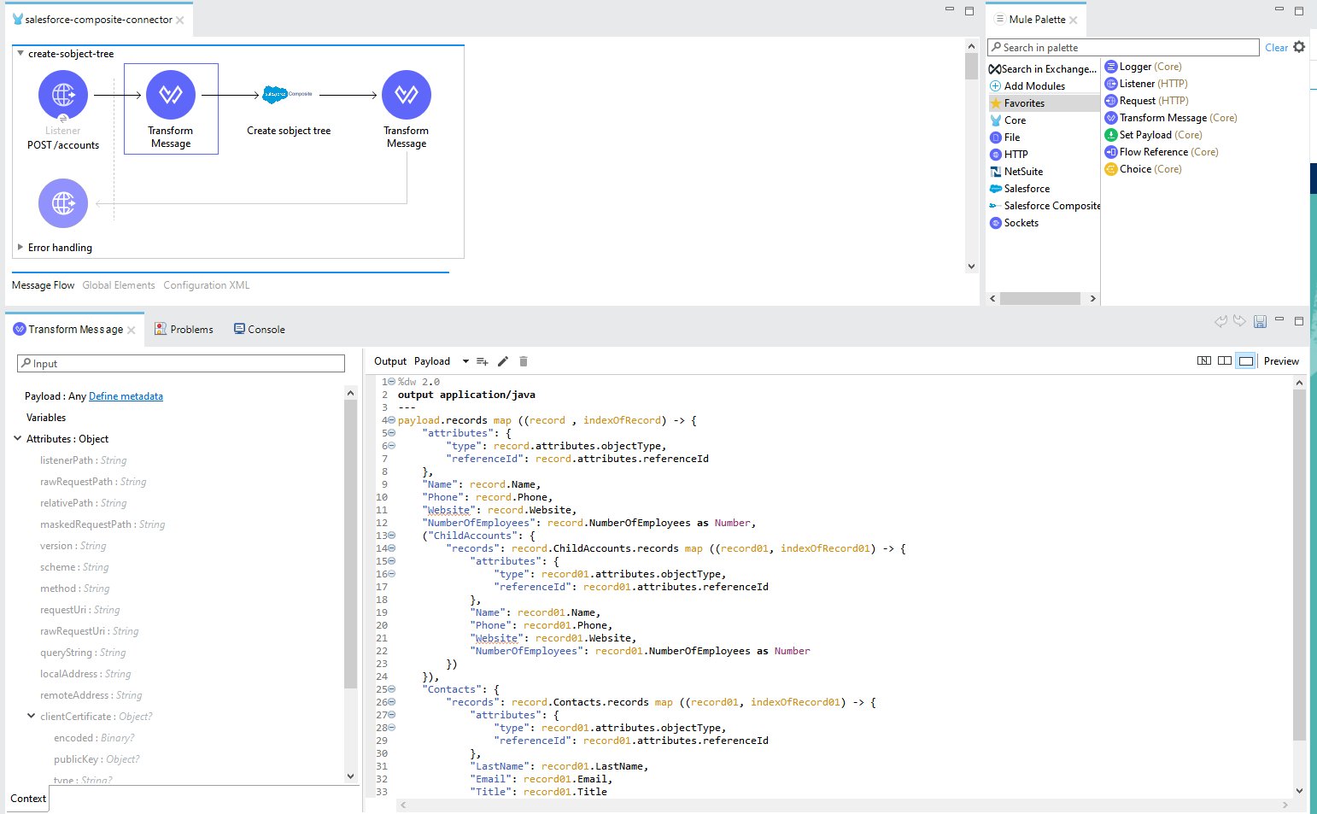Switch to Configuration XML tab

207,285
